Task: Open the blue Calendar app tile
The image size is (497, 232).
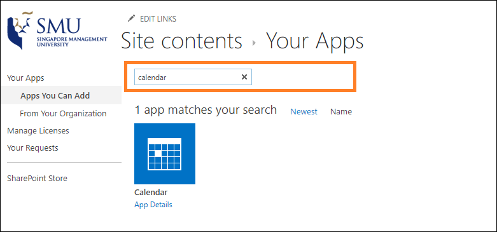Action: [x=165, y=154]
